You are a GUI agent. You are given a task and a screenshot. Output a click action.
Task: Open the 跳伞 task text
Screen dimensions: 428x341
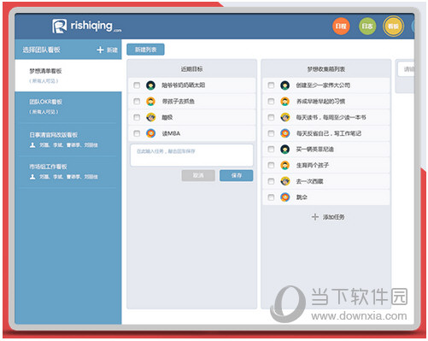pyautogui.click(x=302, y=197)
